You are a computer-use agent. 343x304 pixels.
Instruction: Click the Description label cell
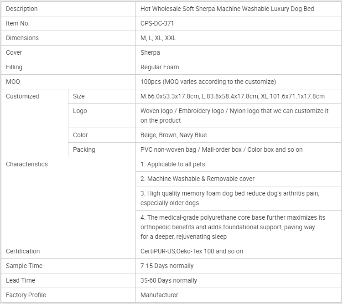pyautogui.click(x=22, y=9)
